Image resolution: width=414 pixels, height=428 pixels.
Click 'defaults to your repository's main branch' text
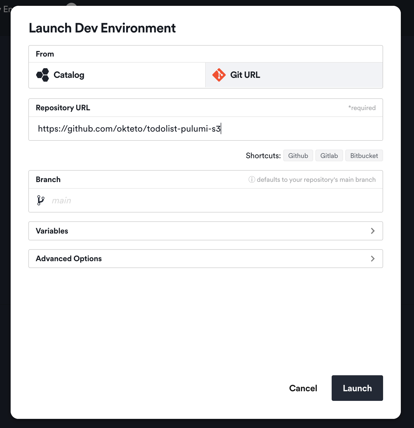point(316,180)
